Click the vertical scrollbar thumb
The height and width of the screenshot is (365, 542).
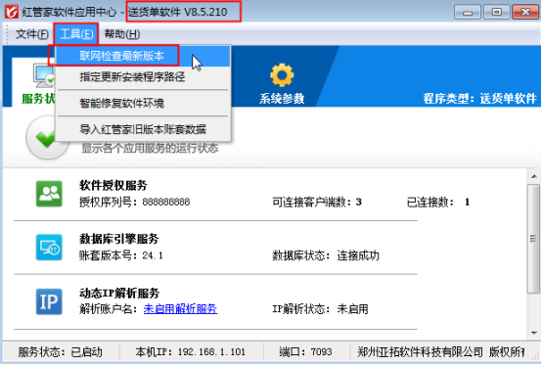click(534, 239)
